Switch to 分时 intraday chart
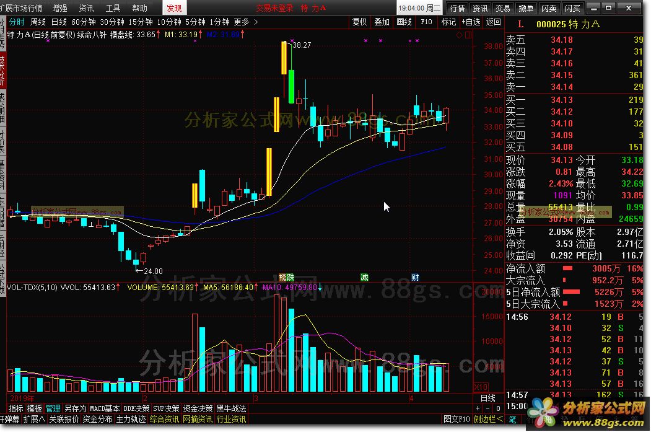The image size is (651, 432). pyautogui.click(x=17, y=22)
